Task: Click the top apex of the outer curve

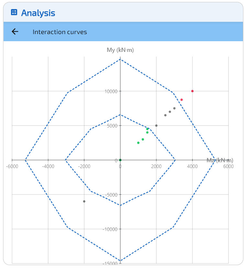Action: pos(120,59)
